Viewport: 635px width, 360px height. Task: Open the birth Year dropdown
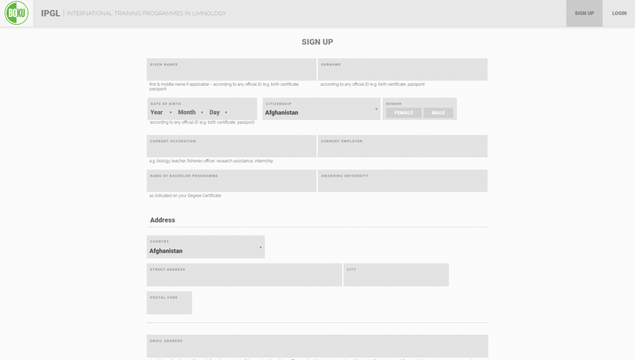click(x=161, y=113)
